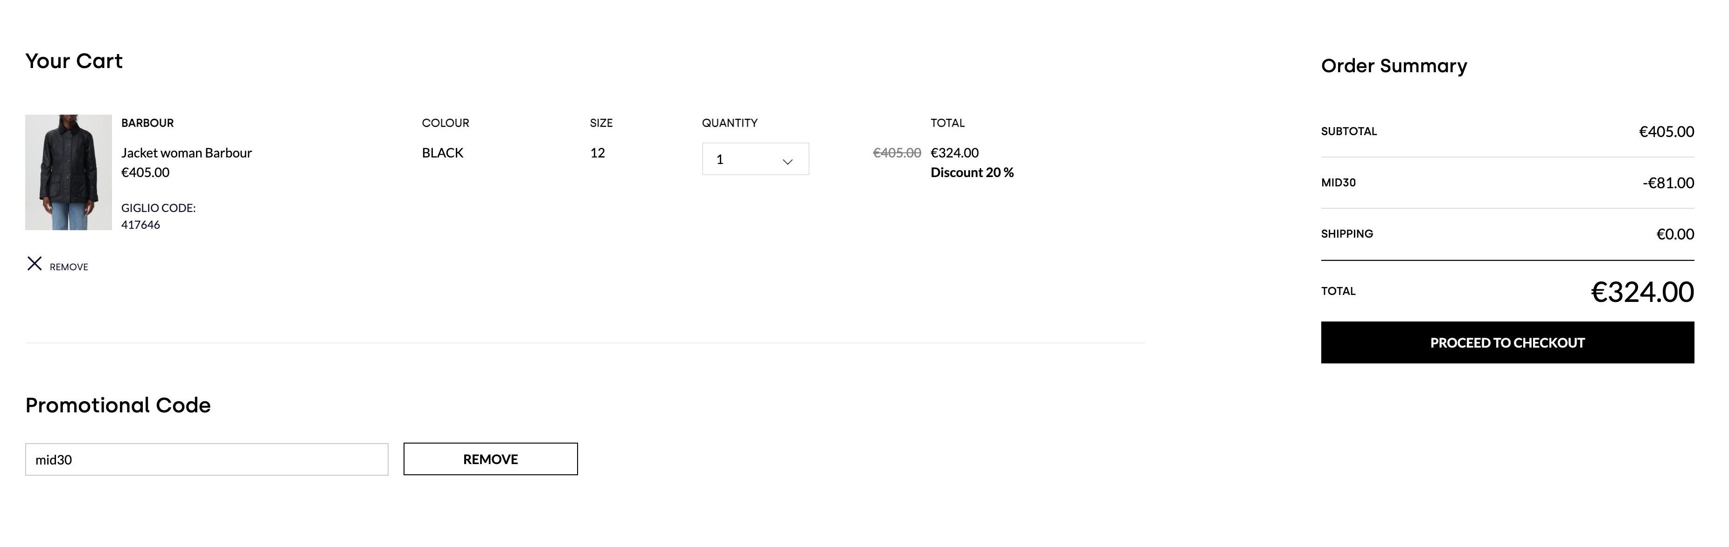Click the Jacket woman Barbour product name
Screen dimensions: 1729x547
tap(187, 153)
